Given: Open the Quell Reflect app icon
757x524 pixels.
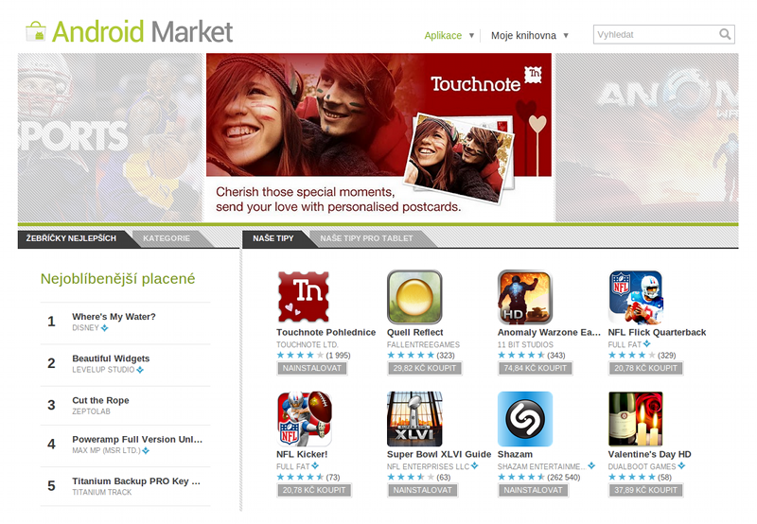Looking at the screenshot, I should coord(414,297).
